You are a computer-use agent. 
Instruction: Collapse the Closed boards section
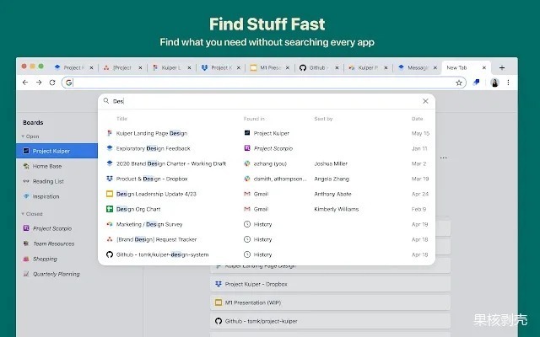pos(23,214)
